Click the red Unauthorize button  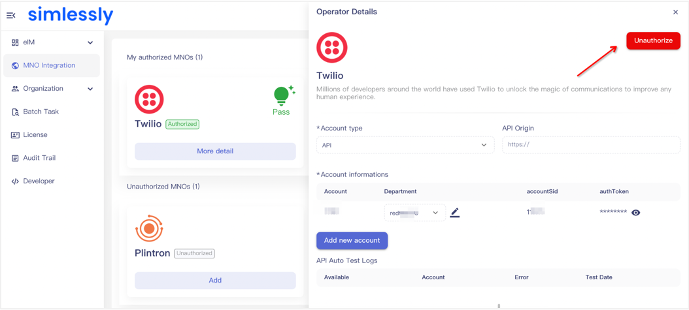(653, 40)
